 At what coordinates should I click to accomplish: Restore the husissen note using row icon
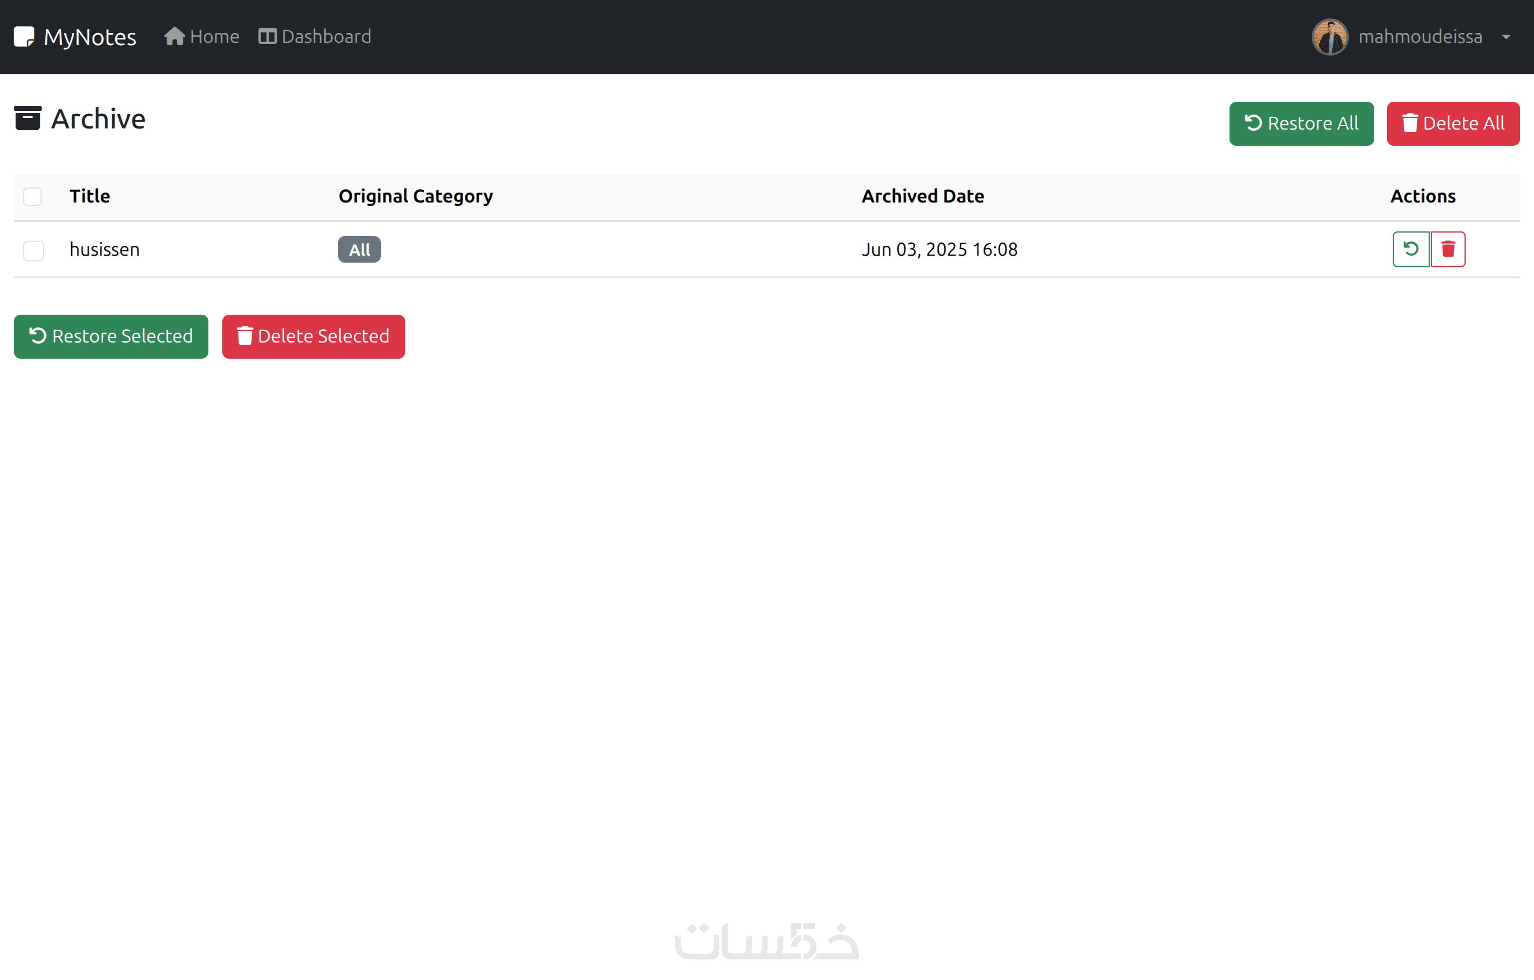click(x=1411, y=249)
